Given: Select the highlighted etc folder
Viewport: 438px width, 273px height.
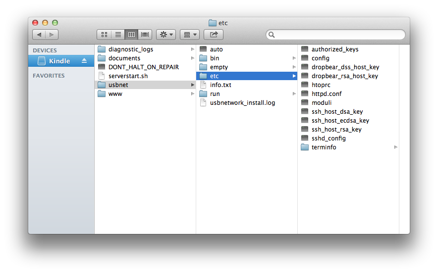Looking at the screenshot, I should [x=247, y=76].
